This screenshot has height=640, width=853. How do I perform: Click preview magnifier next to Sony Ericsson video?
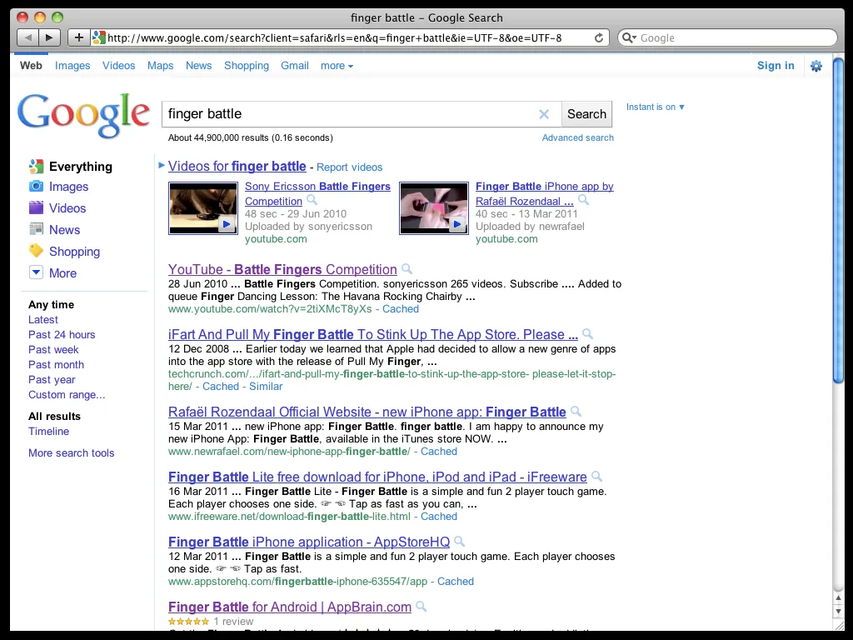(x=312, y=200)
